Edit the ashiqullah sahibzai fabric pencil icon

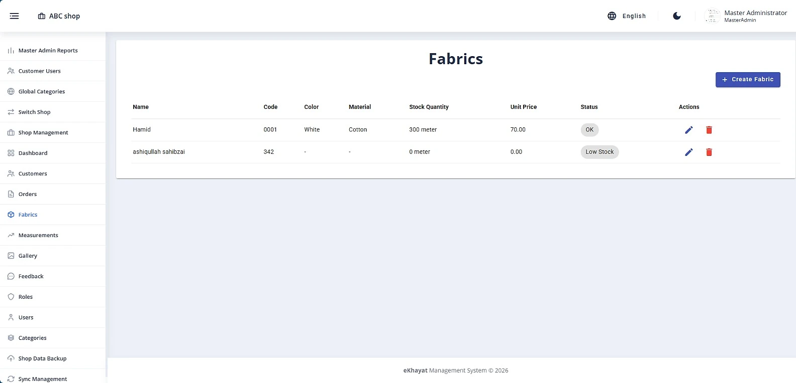(689, 152)
